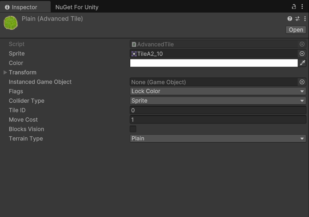
Task: Click the white Color swatch field
Action: pyautogui.click(x=214, y=63)
